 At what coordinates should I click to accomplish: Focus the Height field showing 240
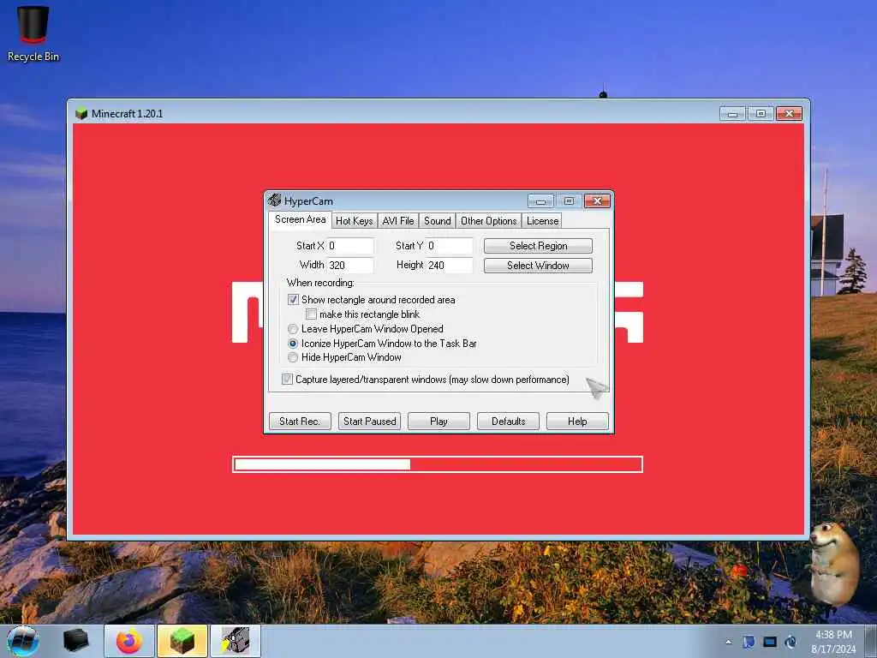pos(449,266)
